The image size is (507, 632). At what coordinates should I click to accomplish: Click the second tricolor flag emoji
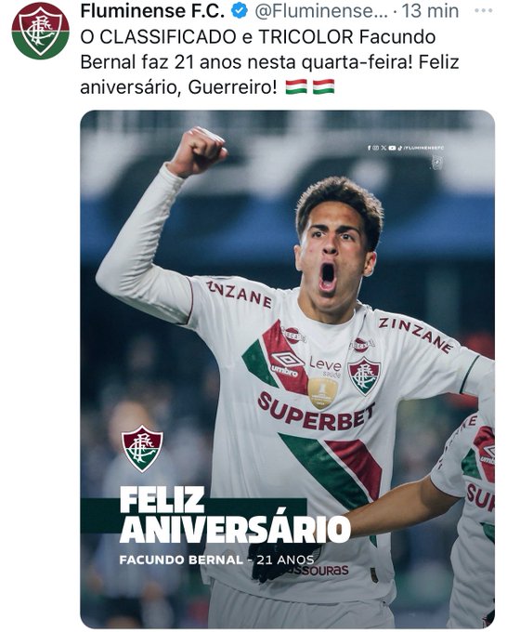point(323,86)
